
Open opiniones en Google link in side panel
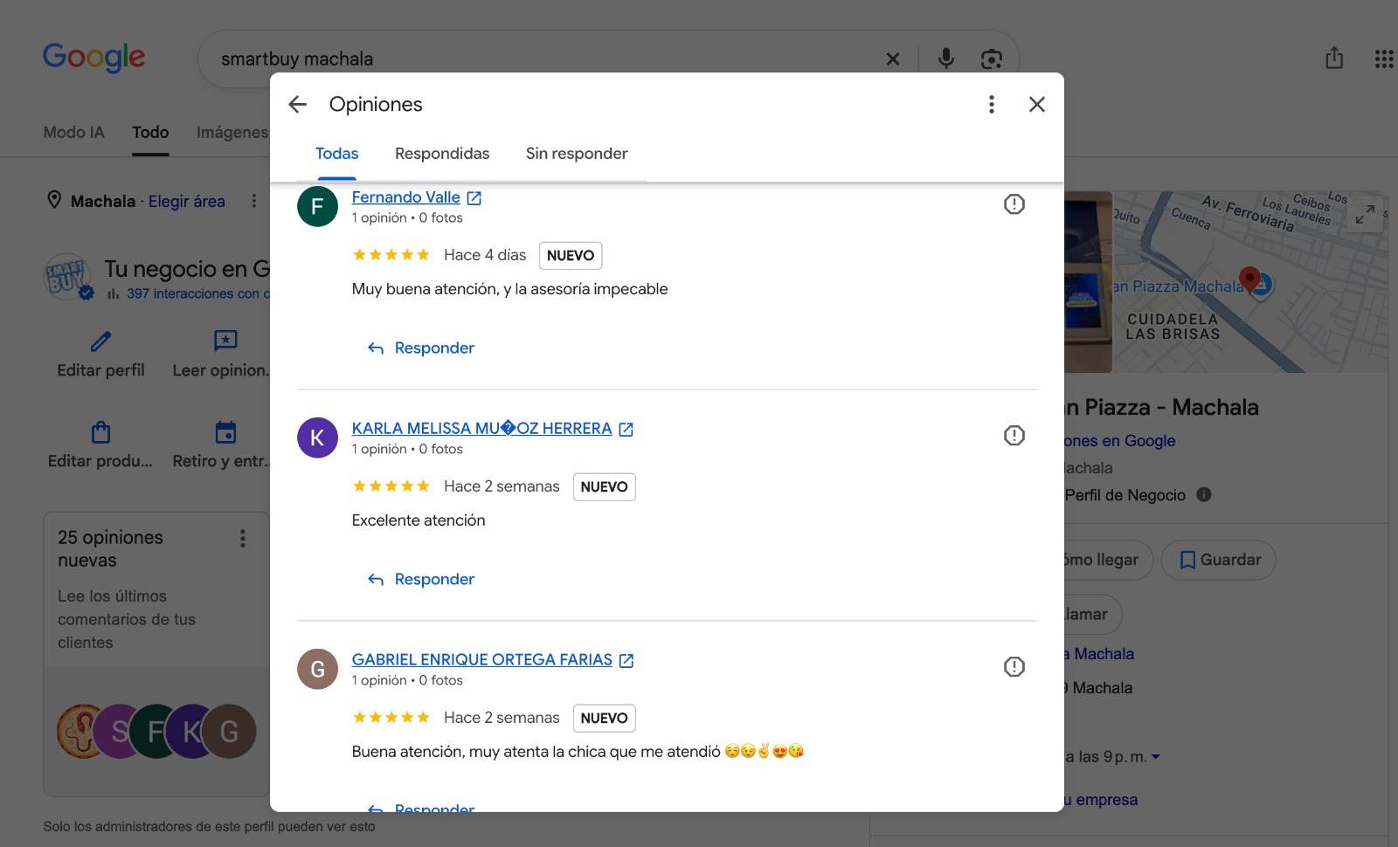1120,441
